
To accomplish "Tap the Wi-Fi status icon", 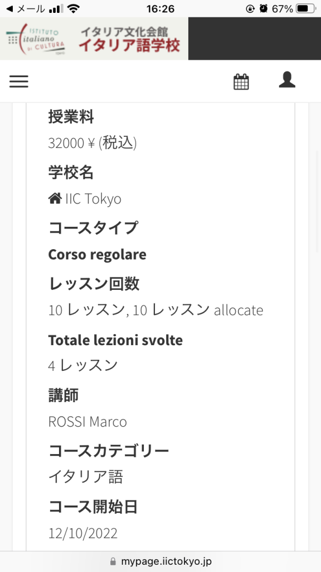I will [74, 9].
